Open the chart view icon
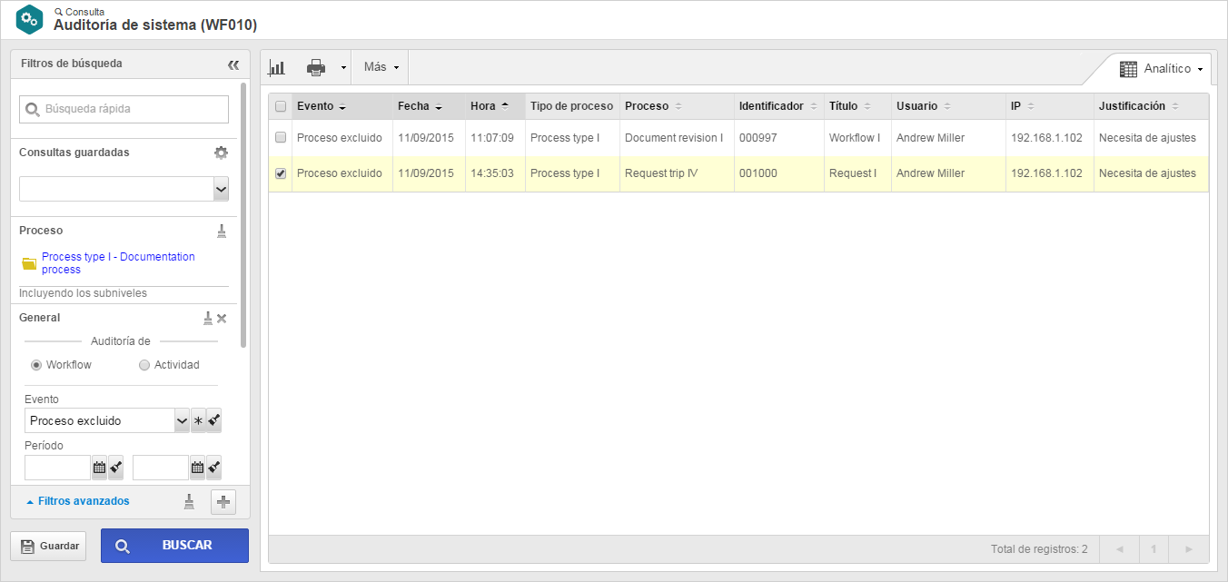The height and width of the screenshot is (582, 1228). coord(277,67)
